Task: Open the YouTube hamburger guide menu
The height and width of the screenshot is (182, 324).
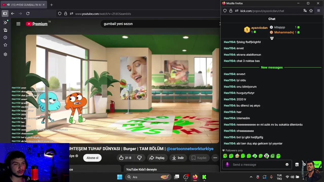Action: 18,24
